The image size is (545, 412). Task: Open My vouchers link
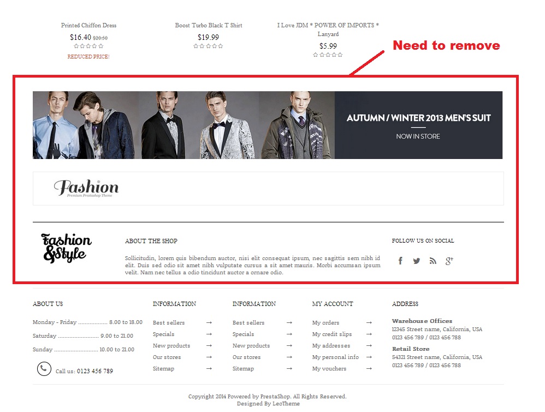click(x=329, y=368)
